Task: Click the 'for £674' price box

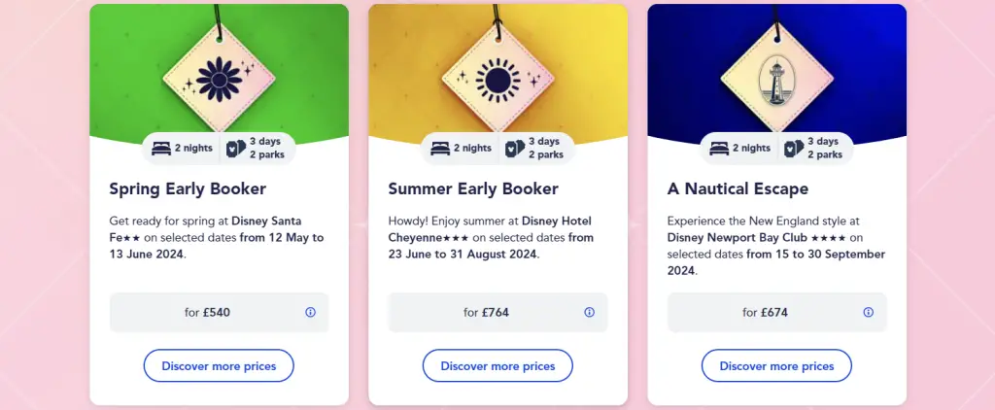Action: (776, 312)
